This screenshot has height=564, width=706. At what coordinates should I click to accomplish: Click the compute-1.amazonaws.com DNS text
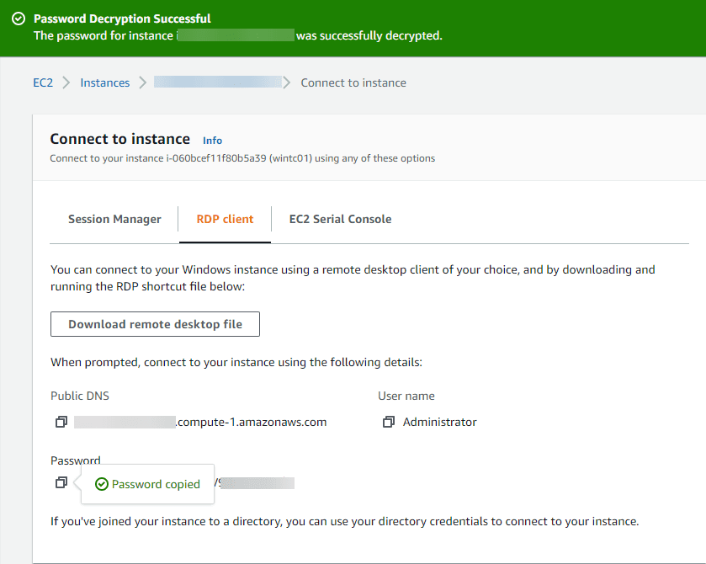tap(251, 422)
